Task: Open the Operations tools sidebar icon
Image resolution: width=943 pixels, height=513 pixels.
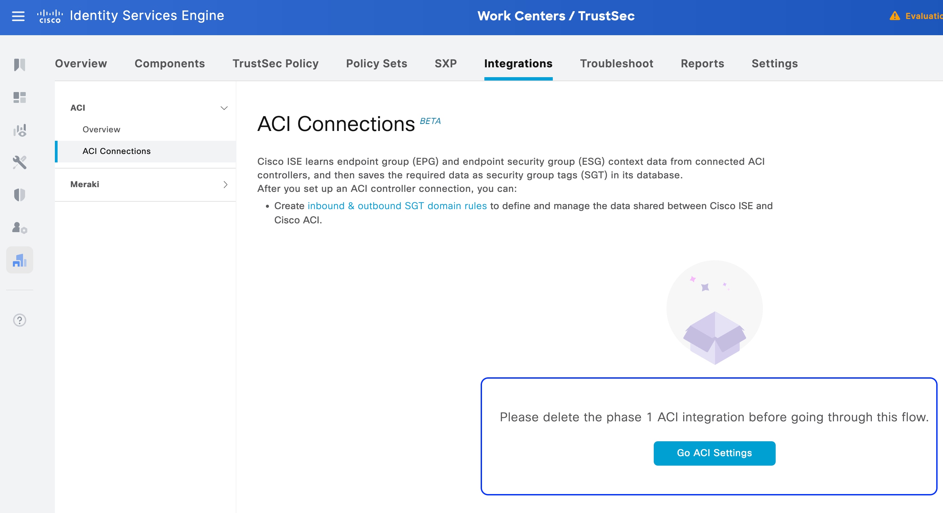Action: coord(19,162)
